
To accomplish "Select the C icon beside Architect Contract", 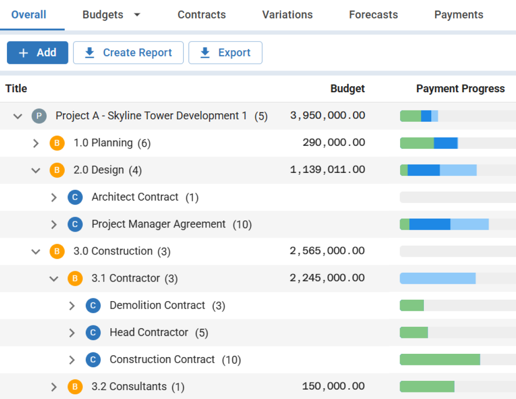I will pos(75,197).
